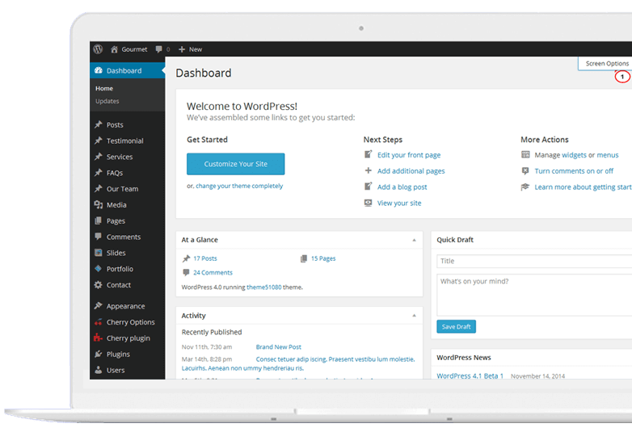Open the Gourmet site home icon
The width and height of the screenshot is (632, 432).
click(115, 49)
